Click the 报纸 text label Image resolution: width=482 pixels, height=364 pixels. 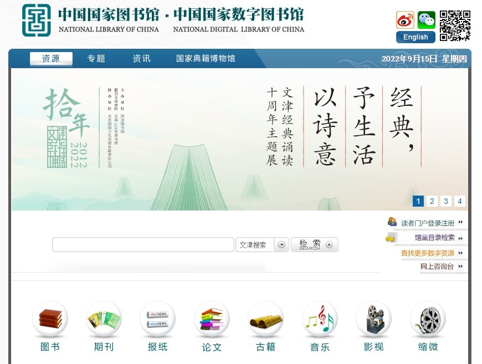pos(158,347)
